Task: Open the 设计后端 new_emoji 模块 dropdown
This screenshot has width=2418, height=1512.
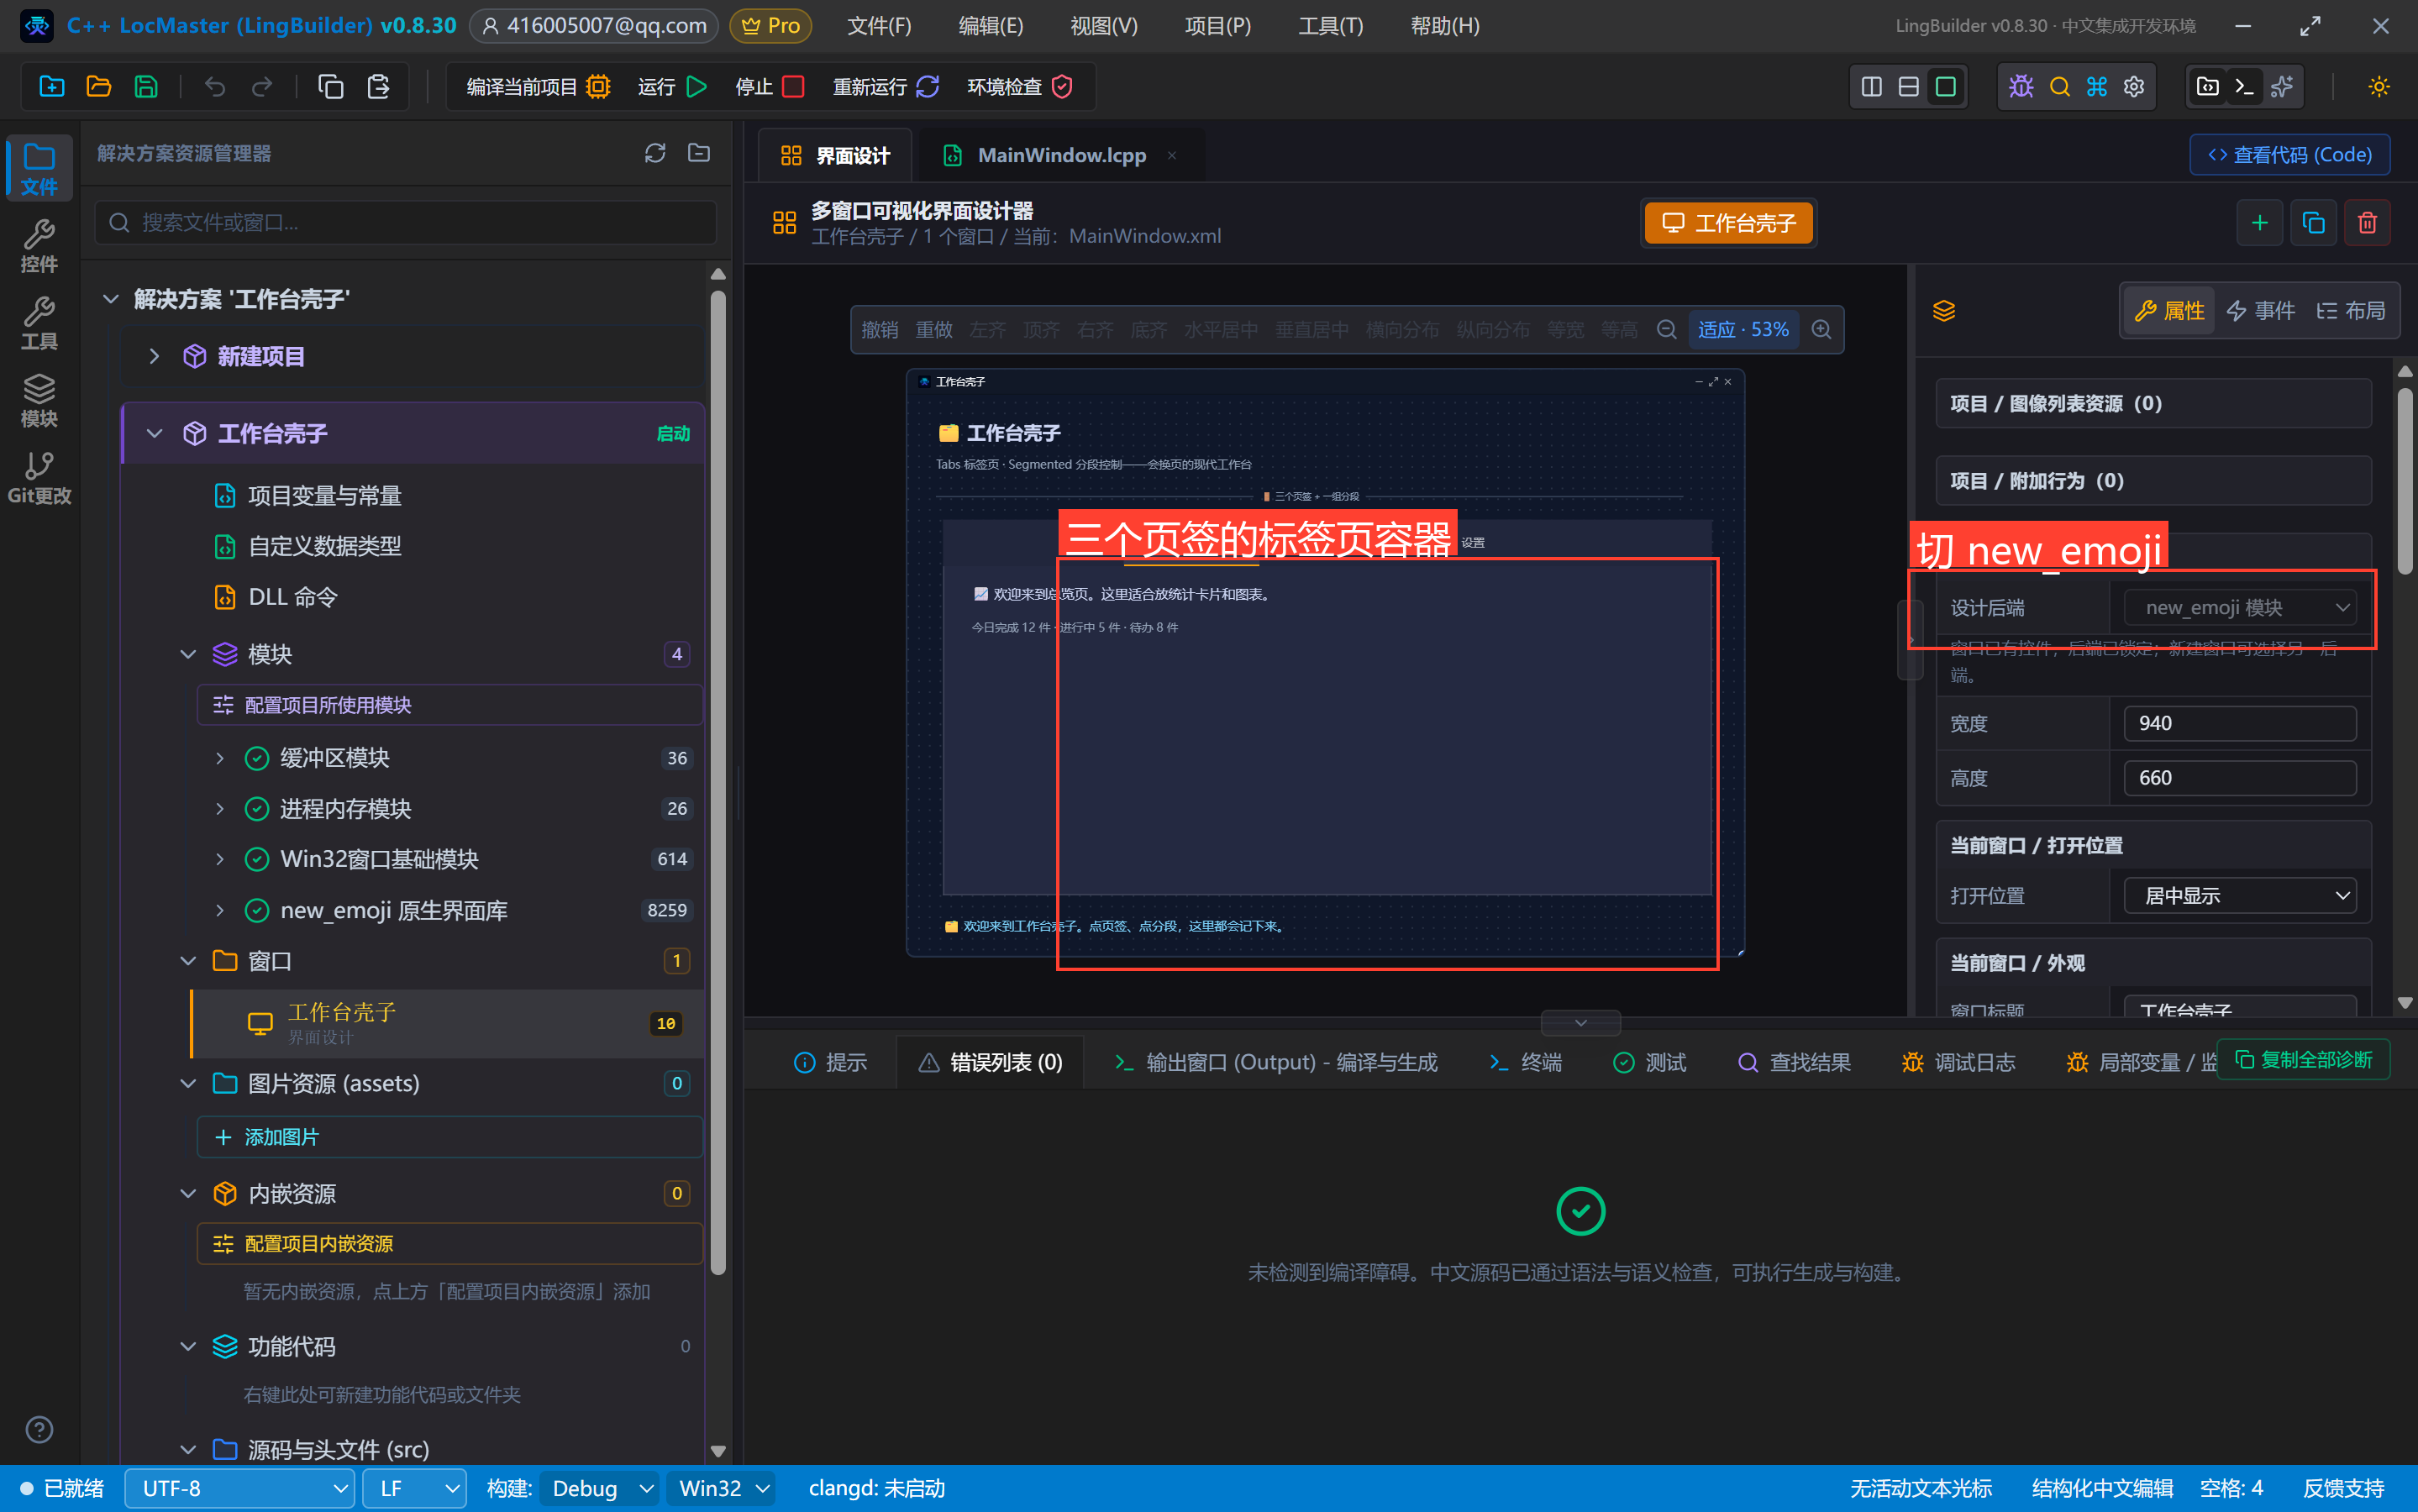Action: pos(2240,608)
